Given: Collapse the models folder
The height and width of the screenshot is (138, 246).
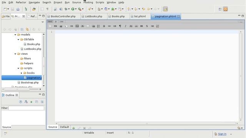Looking at the screenshot, I should pos(15,35).
